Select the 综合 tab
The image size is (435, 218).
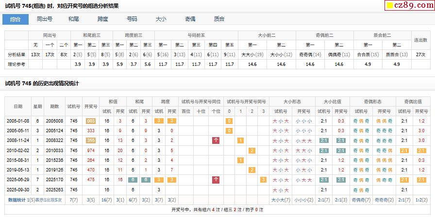(15, 19)
